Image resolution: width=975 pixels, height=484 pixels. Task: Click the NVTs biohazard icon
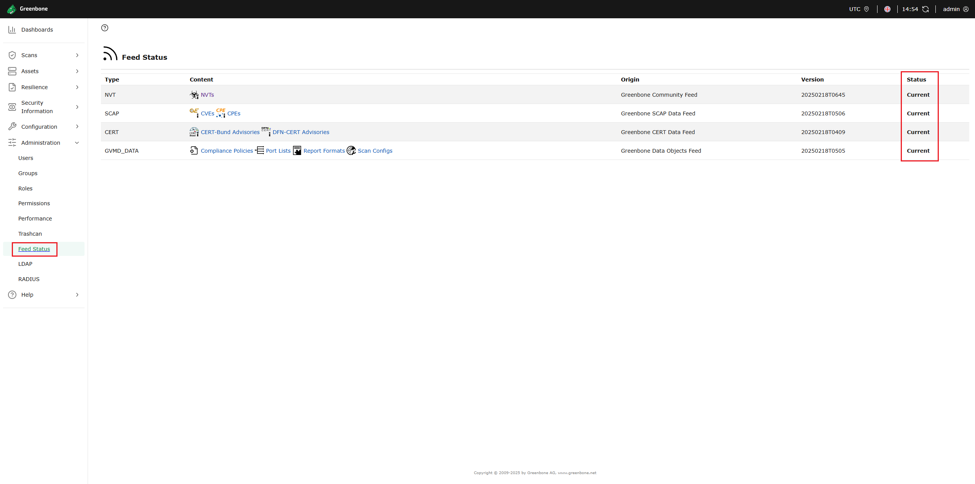(x=194, y=95)
